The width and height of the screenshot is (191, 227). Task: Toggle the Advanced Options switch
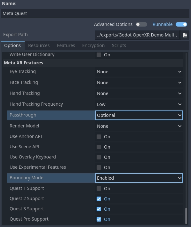(x=141, y=24)
